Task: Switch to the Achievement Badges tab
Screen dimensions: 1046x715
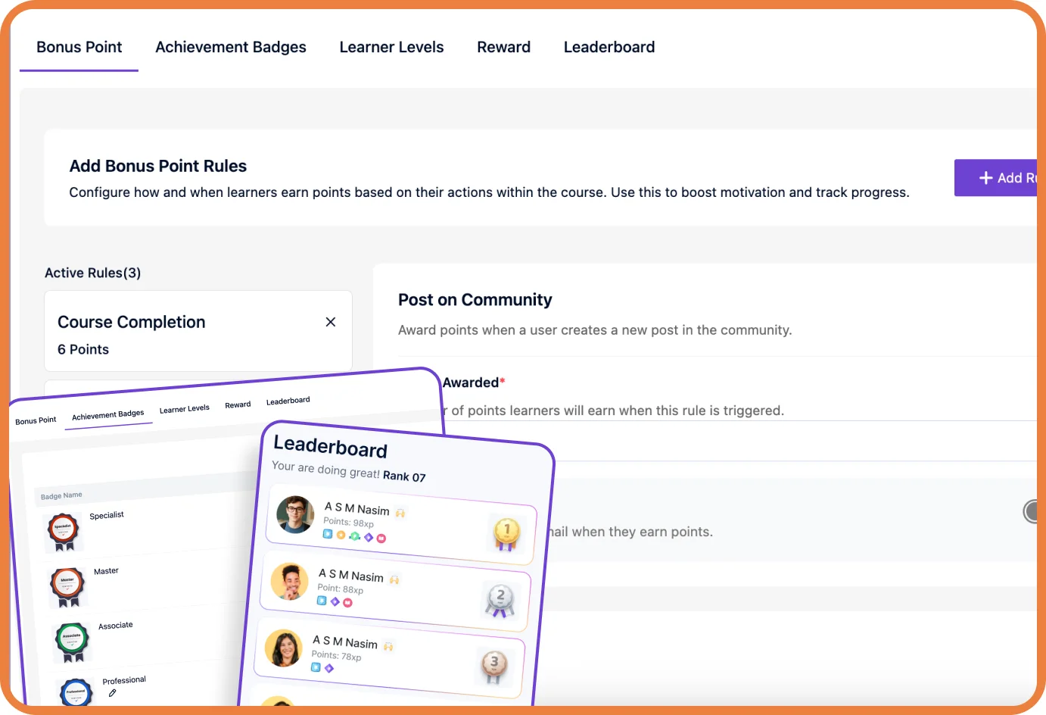Action: pyautogui.click(x=230, y=47)
